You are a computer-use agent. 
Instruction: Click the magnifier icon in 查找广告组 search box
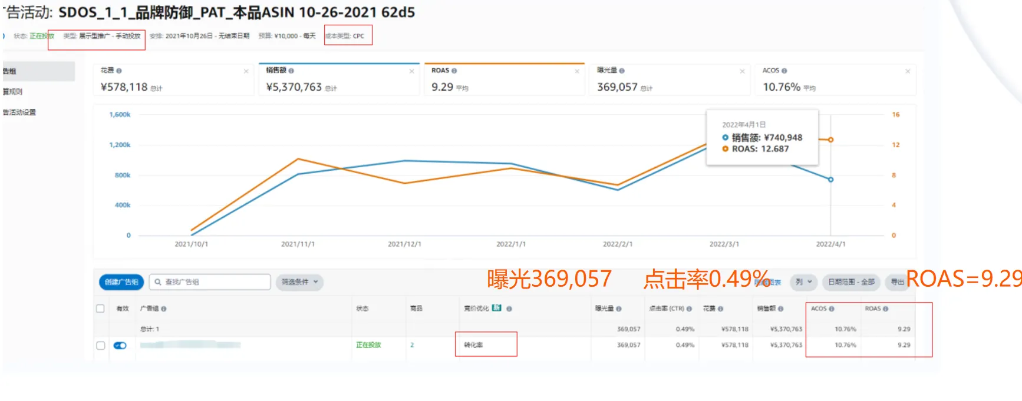click(x=158, y=282)
